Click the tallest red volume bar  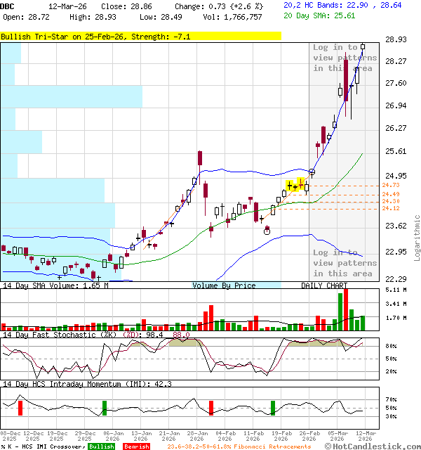(x=345, y=309)
